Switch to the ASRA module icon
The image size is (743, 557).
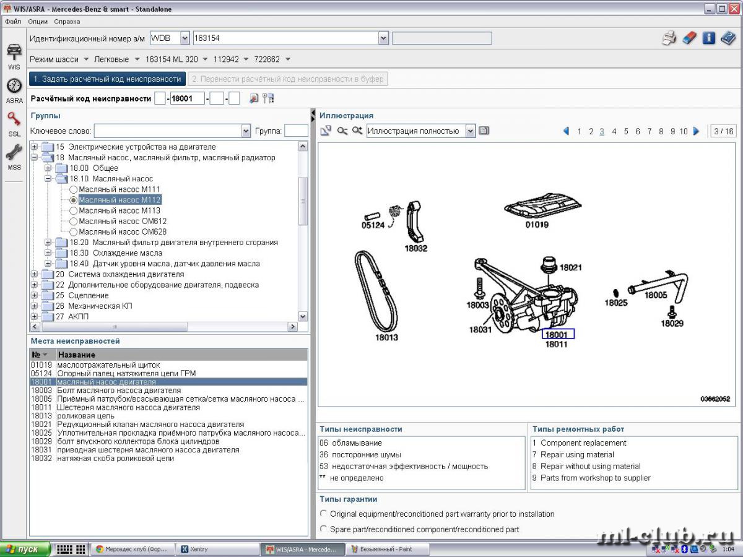[14, 89]
